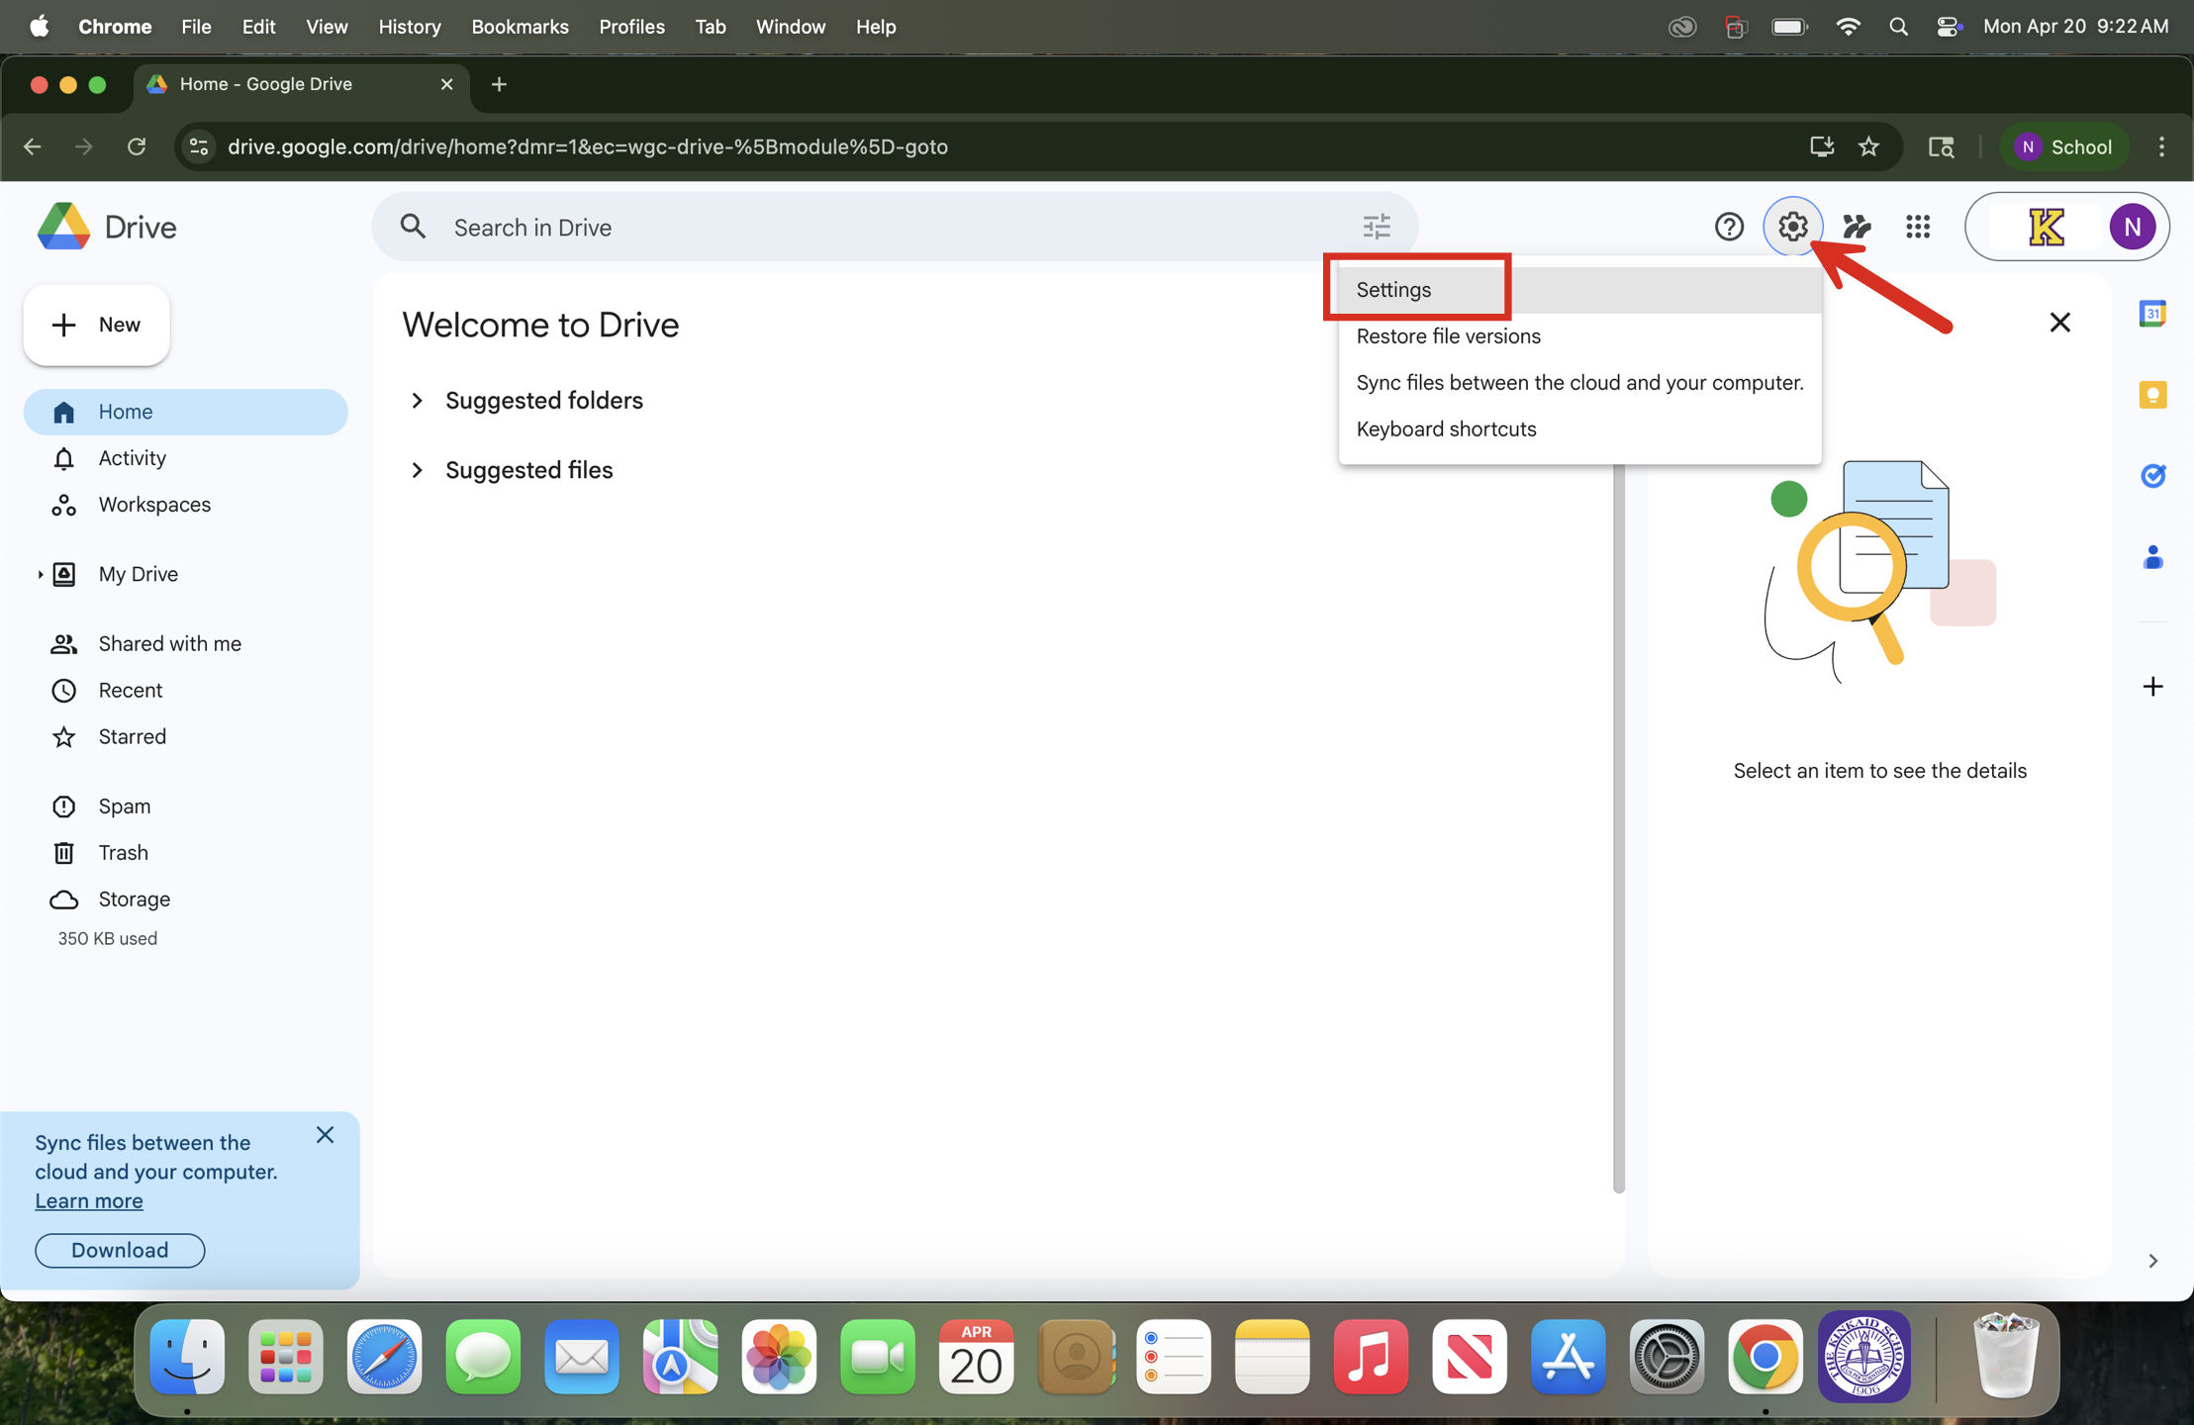Get add-ons with the plus icon

(x=2152, y=687)
